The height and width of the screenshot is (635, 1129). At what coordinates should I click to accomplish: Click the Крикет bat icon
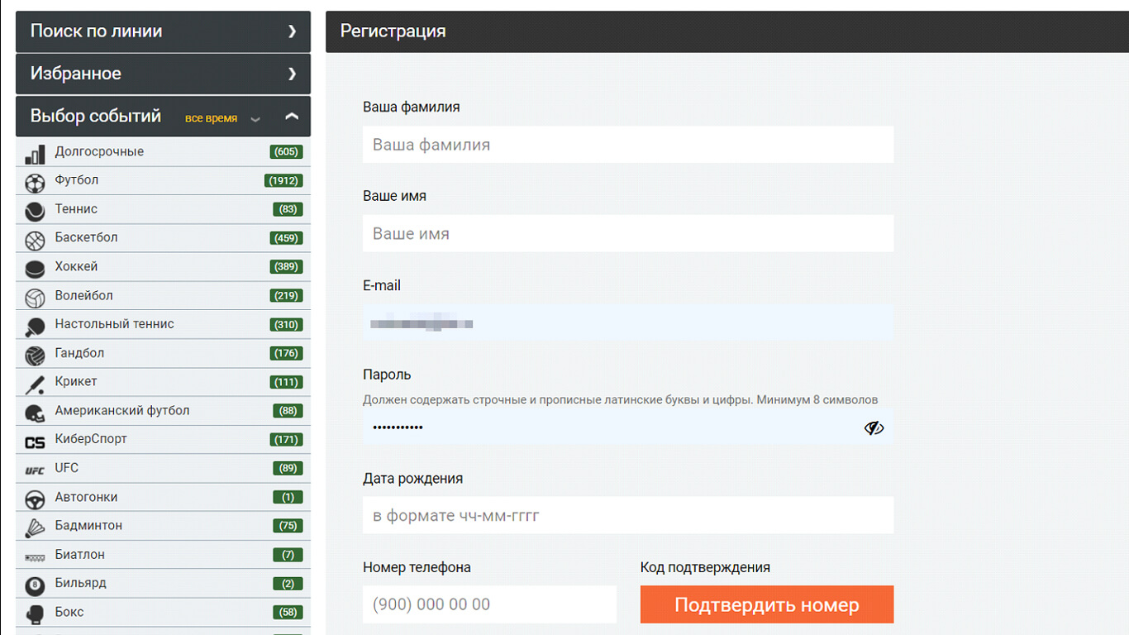(35, 384)
